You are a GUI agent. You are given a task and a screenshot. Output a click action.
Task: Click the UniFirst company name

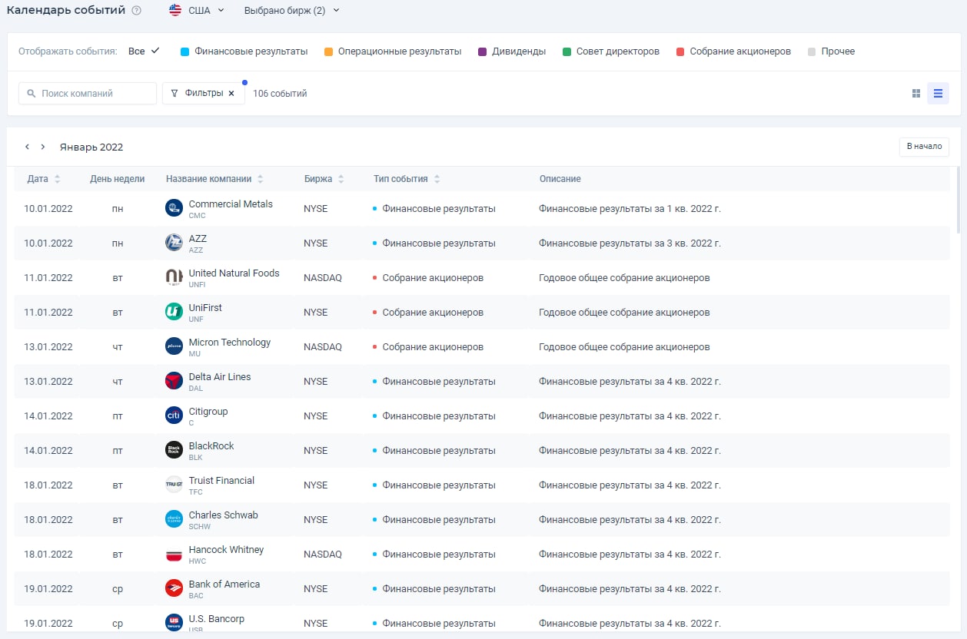click(x=205, y=308)
